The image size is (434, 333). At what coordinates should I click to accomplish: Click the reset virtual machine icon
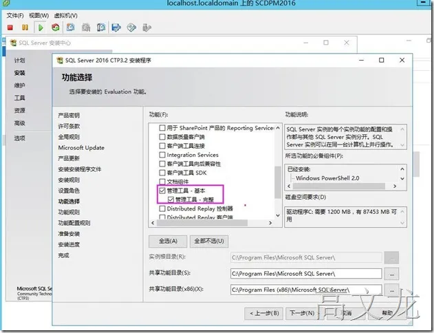(56, 27)
